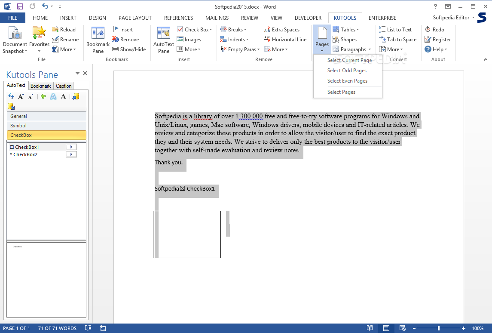The image size is (492, 333).
Task: Click the zoom slider handle
Action: coord(439,328)
